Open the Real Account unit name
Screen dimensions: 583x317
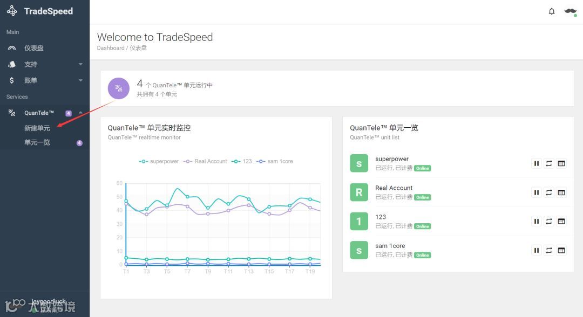pyautogui.click(x=394, y=188)
